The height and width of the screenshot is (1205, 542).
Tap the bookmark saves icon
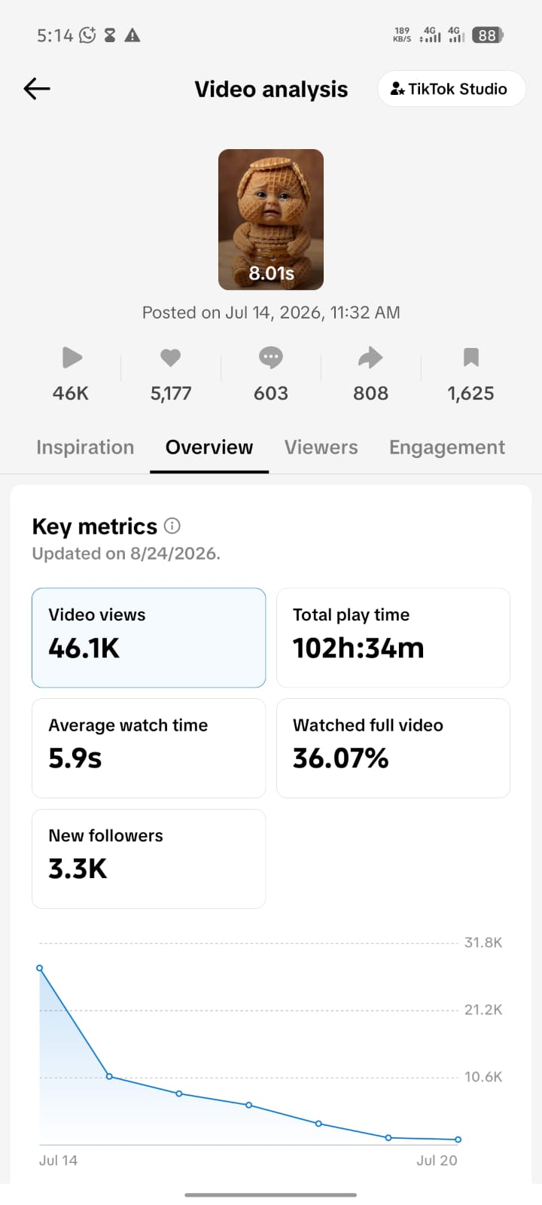[471, 357]
